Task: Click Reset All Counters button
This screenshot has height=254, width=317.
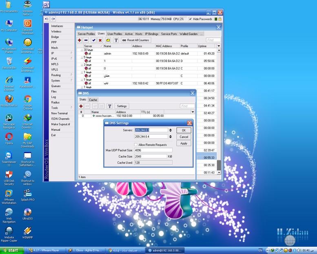Action: (x=136, y=40)
